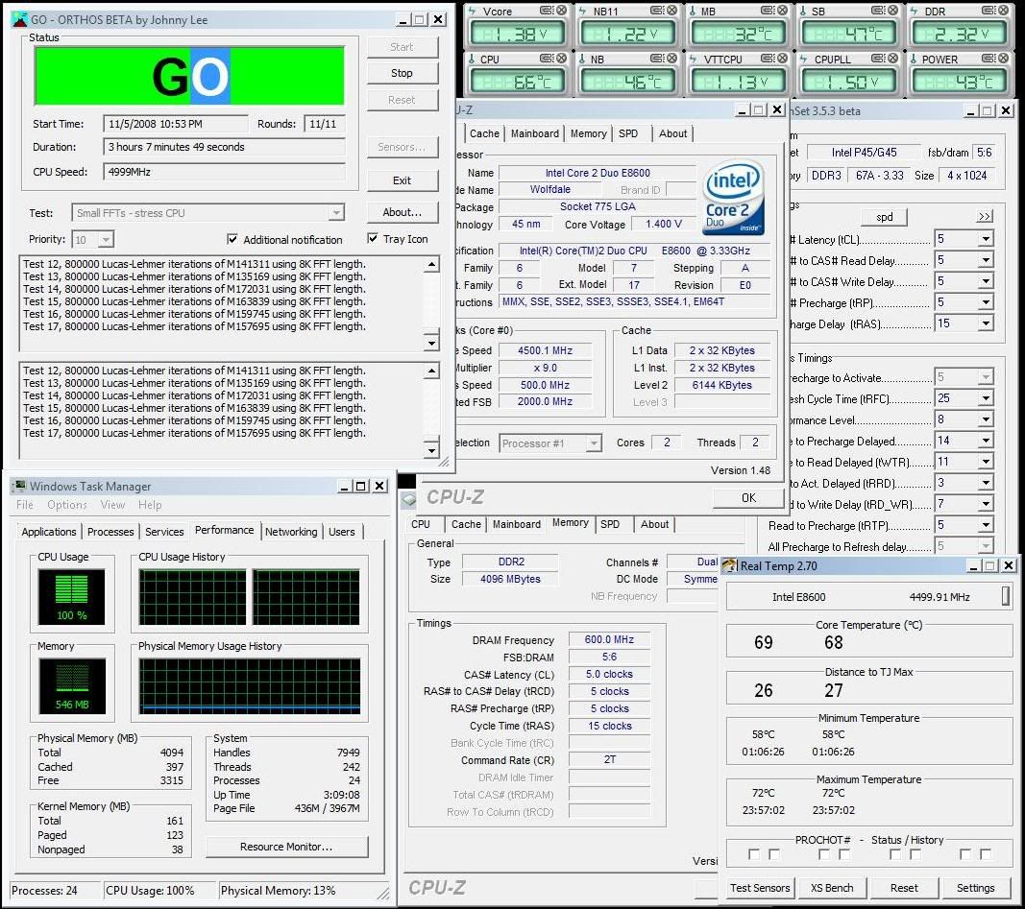This screenshot has width=1025, height=909.
Task: Close the POWER temperature gadget
Action: (1005, 60)
